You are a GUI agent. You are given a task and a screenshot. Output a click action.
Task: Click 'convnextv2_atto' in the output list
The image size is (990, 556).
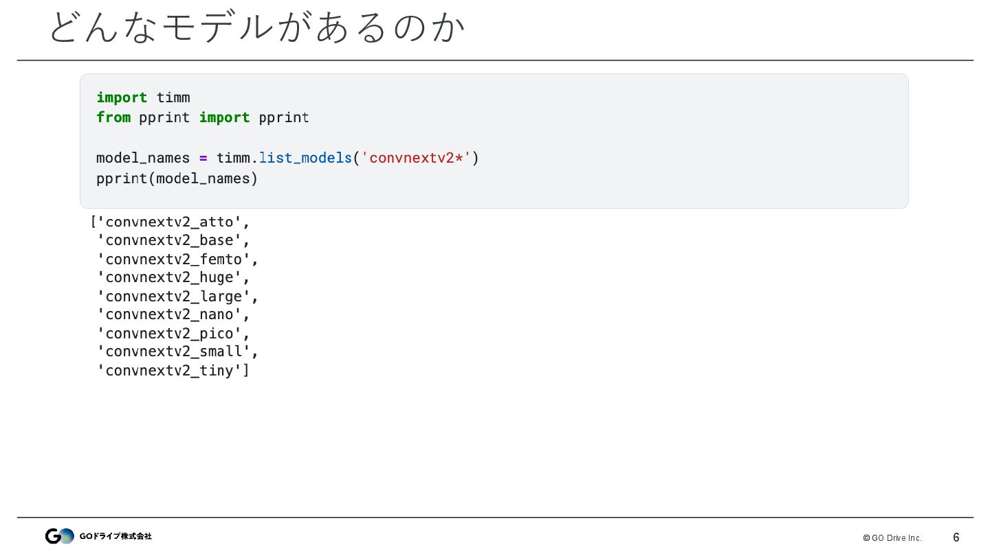170,222
